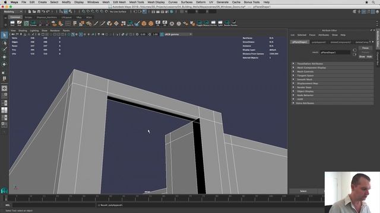This screenshot has width=380, height=213.
Task: Expand Displacement Map section
Action: [x=332, y=83]
